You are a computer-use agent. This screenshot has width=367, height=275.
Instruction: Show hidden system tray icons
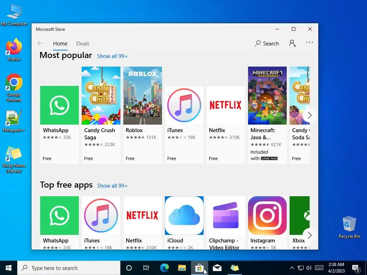[x=292, y=268]
